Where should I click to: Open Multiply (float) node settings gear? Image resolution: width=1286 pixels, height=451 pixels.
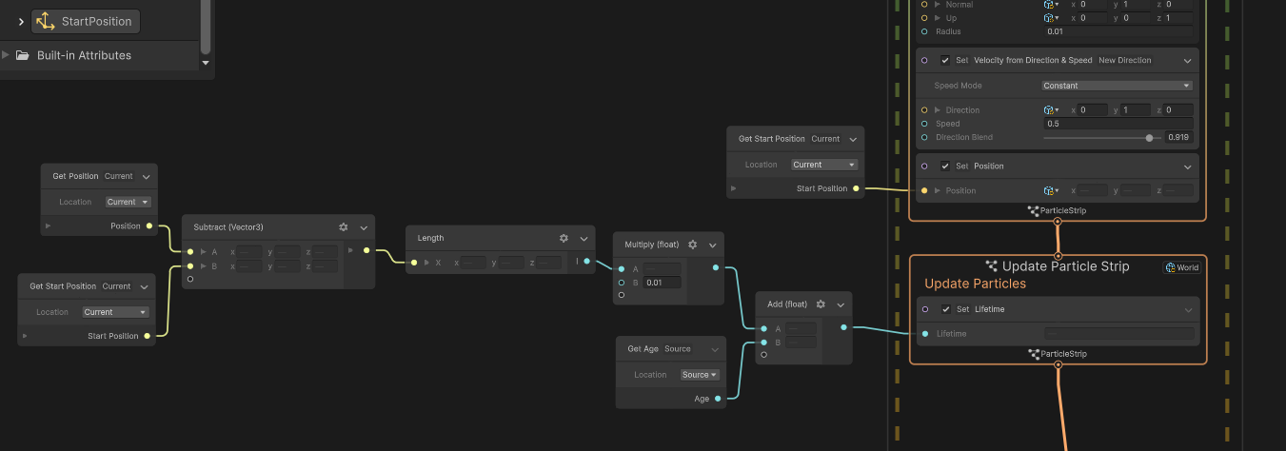(692, 245)
